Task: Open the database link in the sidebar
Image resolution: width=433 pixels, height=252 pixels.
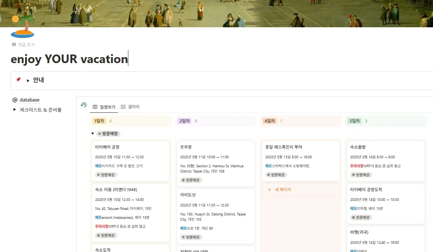Action: tap(29, 100)
